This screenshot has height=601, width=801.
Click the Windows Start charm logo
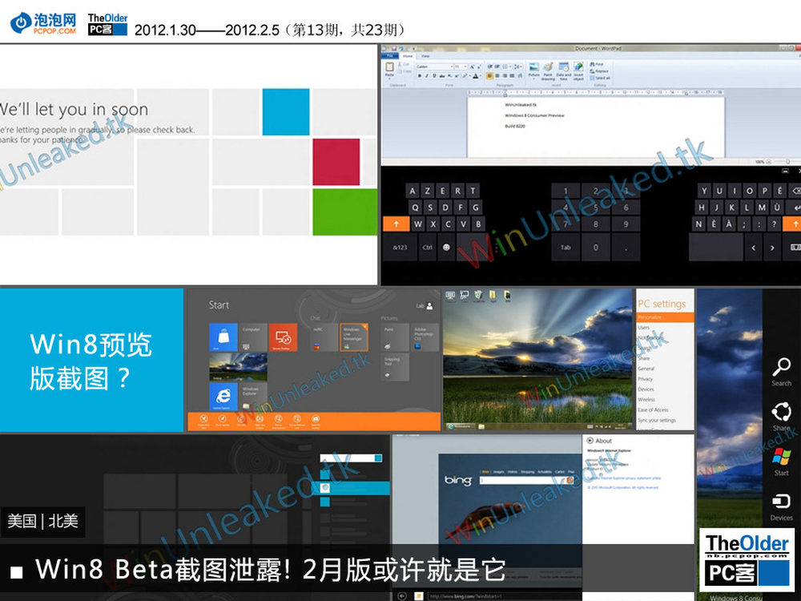(x=781, y=458)
